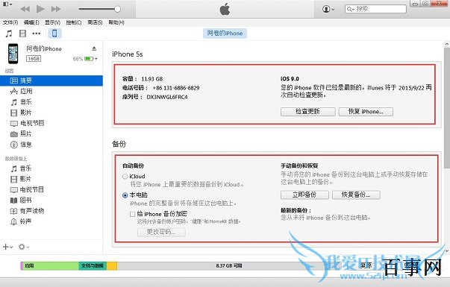This screenshot has width=450, height=287.
Task: Click the three-dots more libraries icon
Action: 36,34
